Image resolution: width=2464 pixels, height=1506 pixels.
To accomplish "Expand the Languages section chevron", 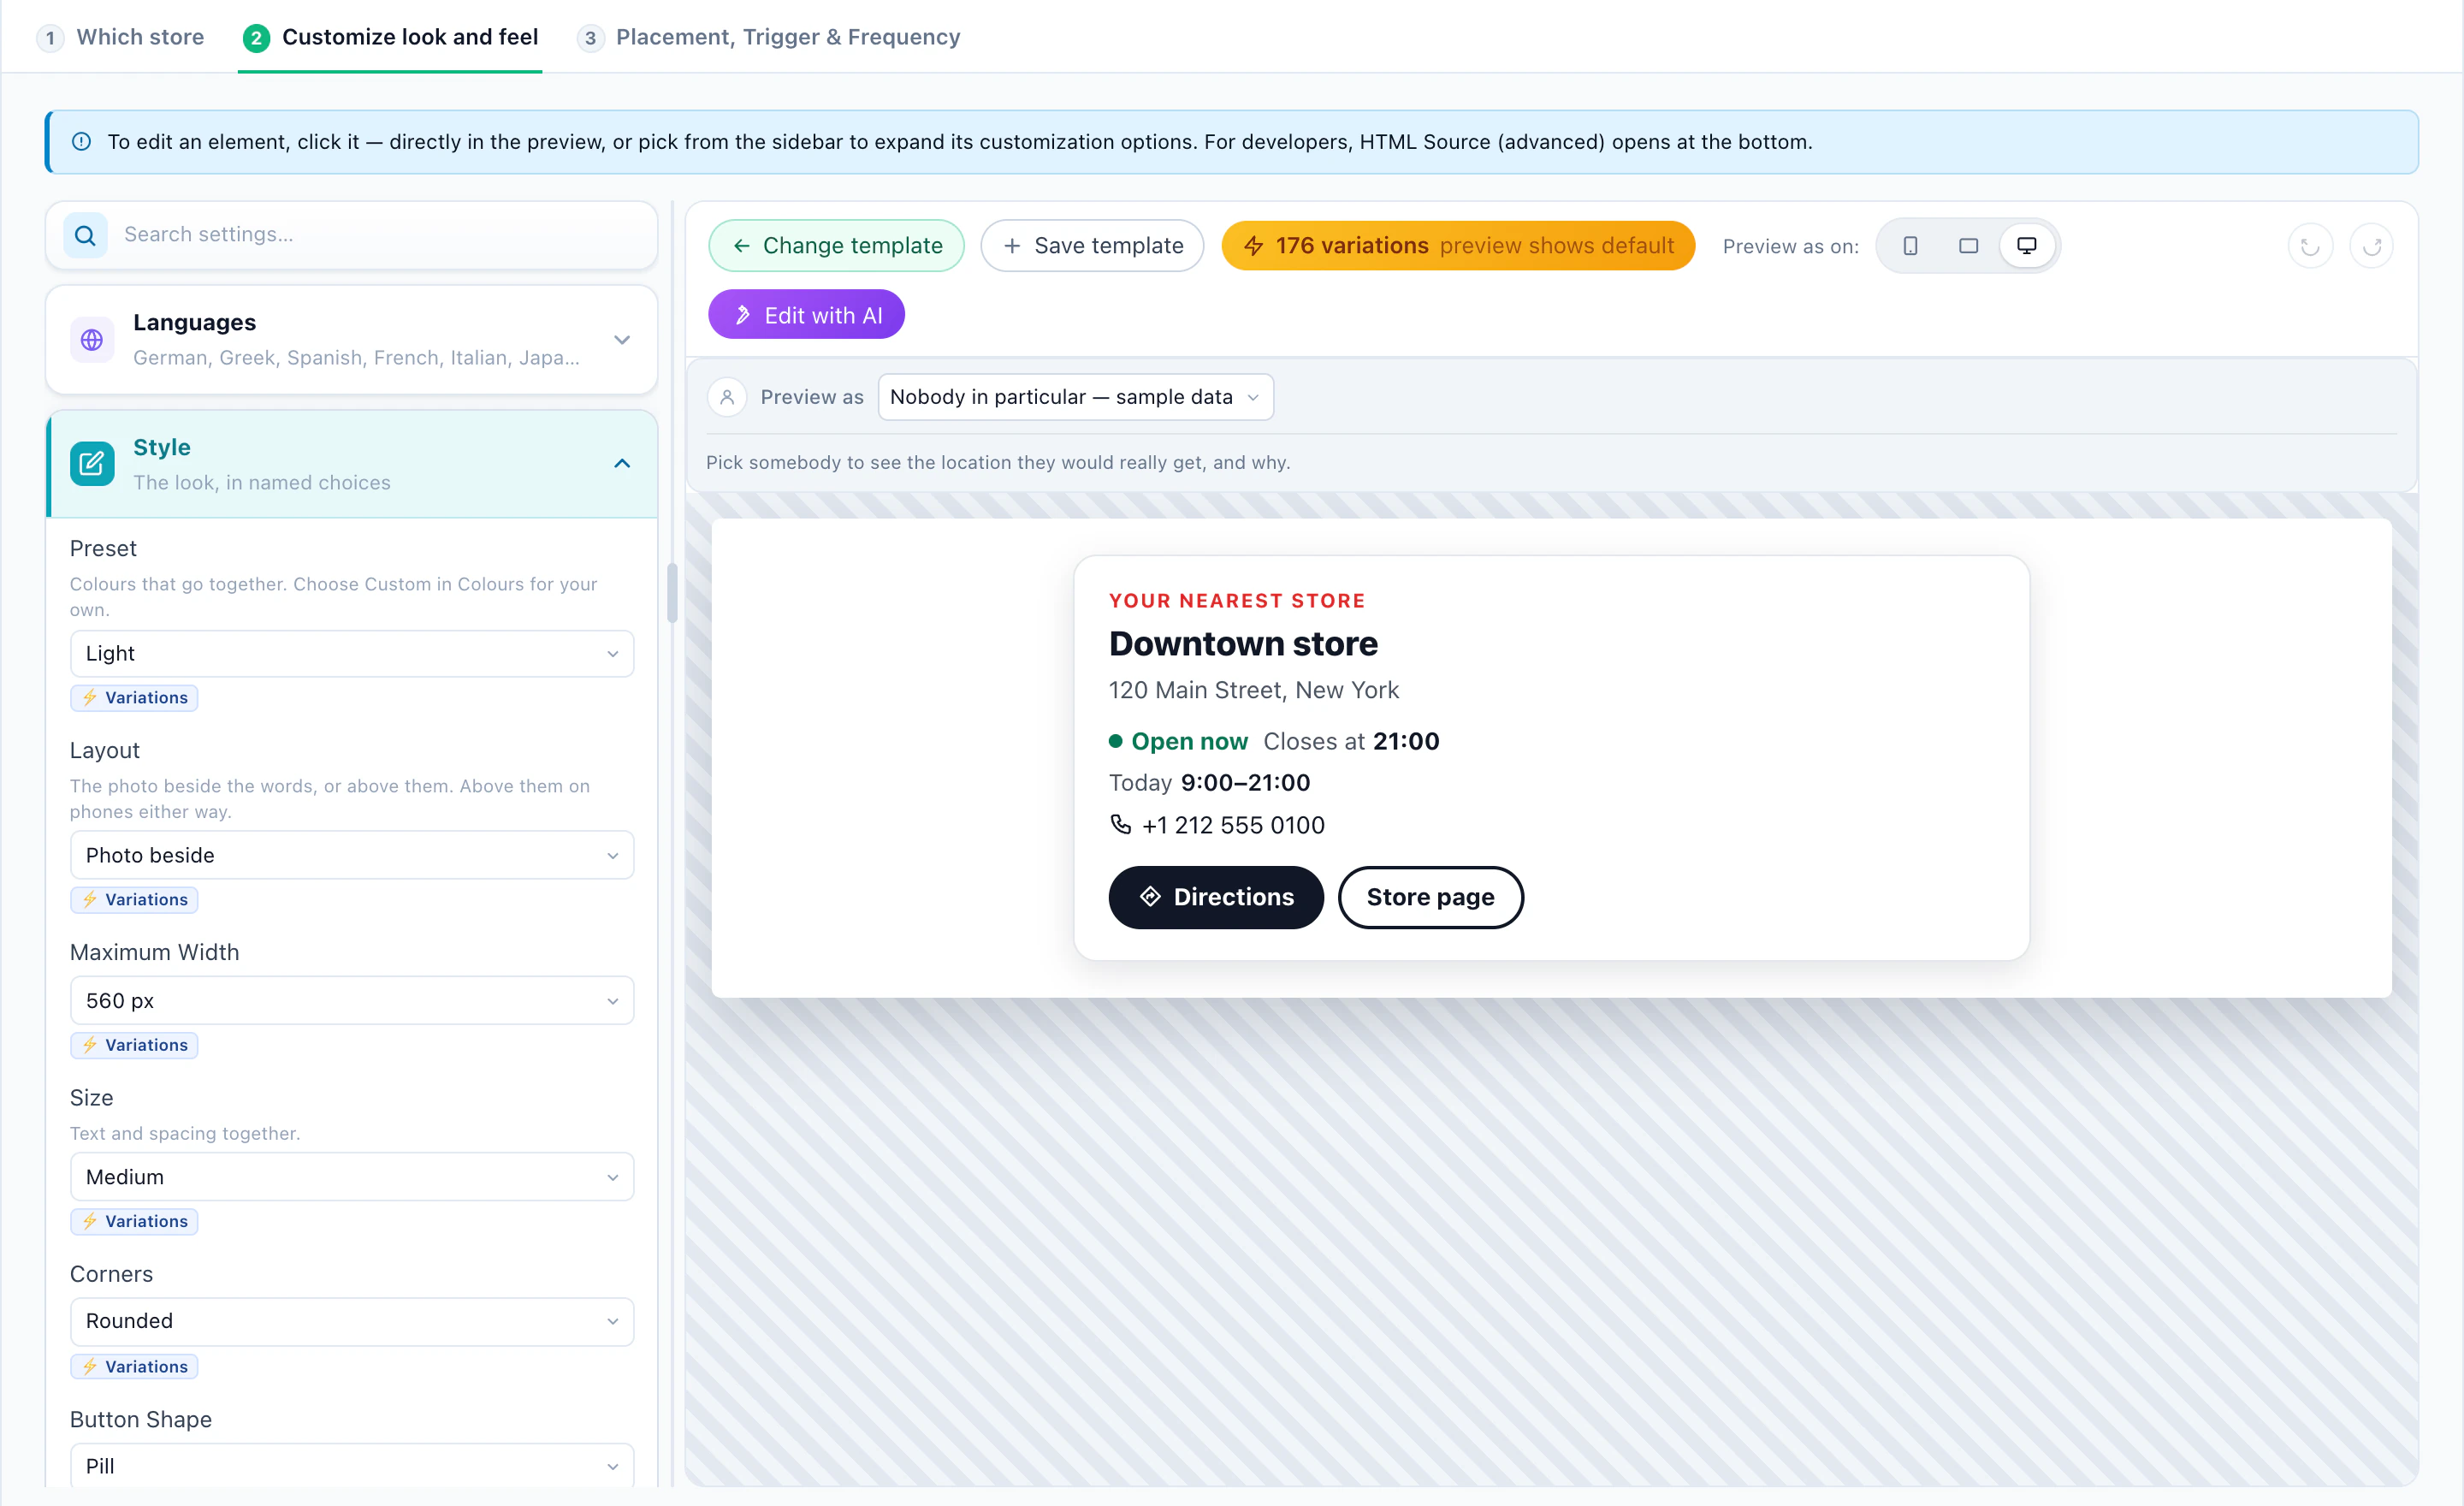I will pyautogui.click(x=622, y=340).
